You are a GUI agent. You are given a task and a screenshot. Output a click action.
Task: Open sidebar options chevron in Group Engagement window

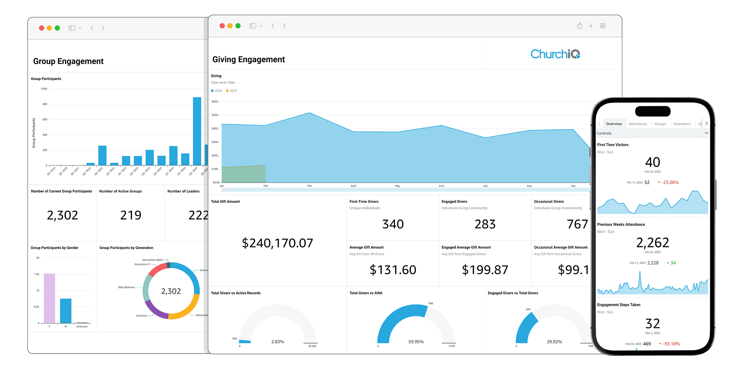pos(80,28)
